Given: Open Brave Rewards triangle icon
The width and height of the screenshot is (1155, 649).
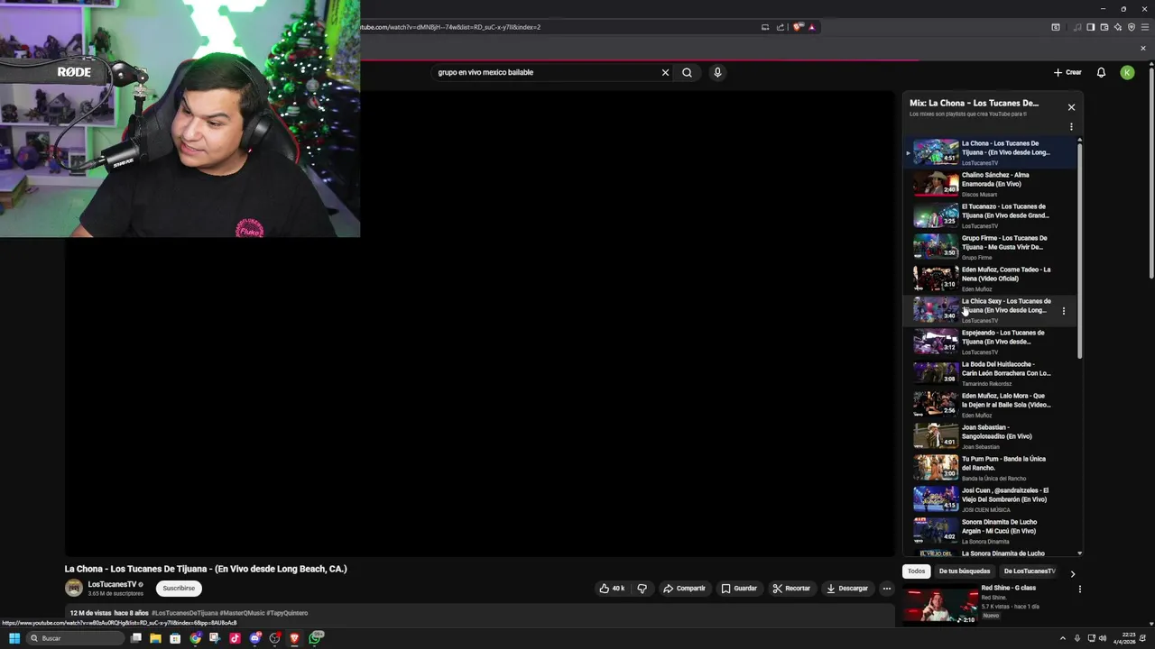Looking at the screenshot, I should 811,27.
